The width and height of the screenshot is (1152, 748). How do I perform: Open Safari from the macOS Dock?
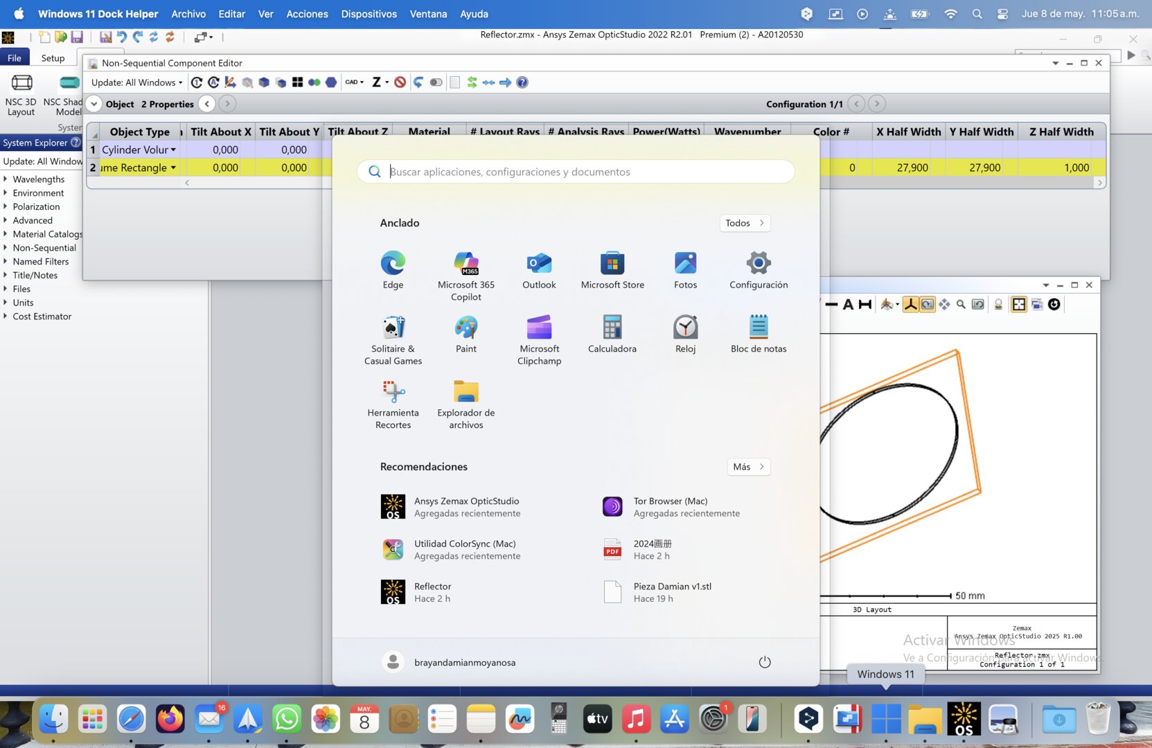(131, 718)
